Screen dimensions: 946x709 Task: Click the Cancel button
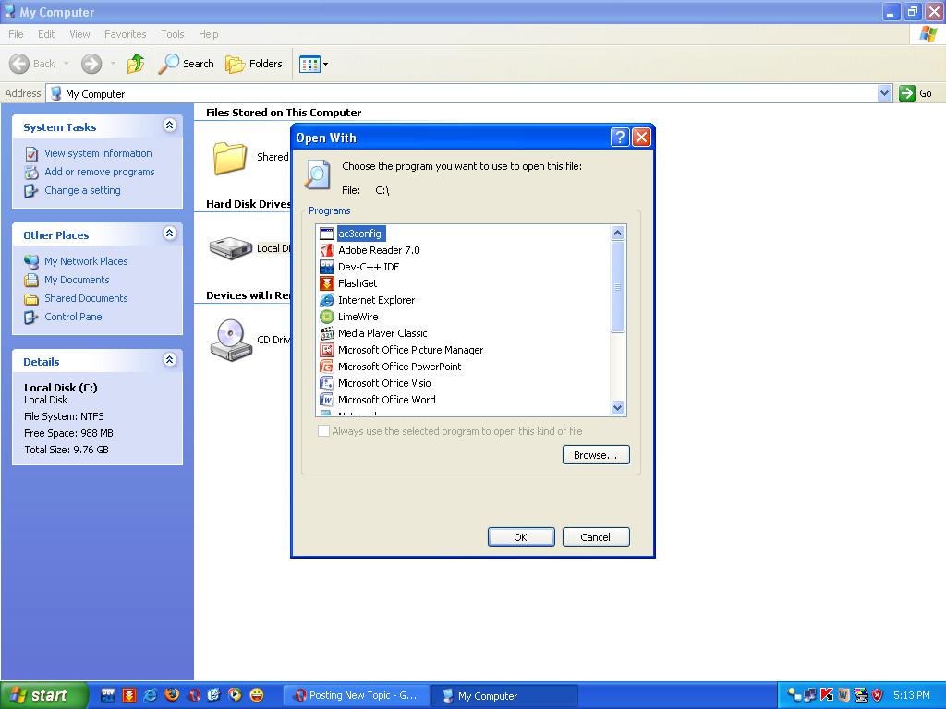point(596,537)
